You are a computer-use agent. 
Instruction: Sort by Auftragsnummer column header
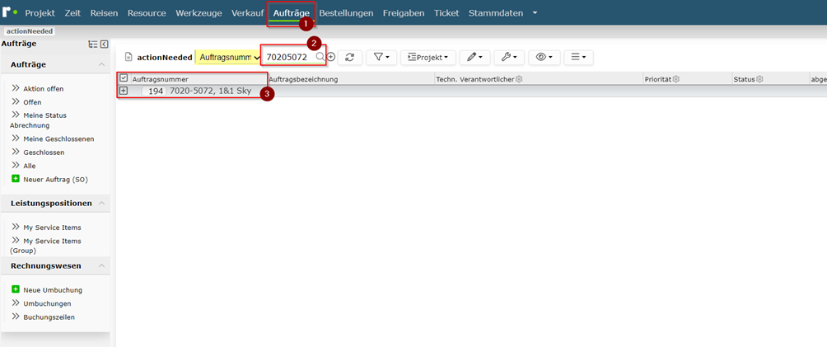point(161,79)
